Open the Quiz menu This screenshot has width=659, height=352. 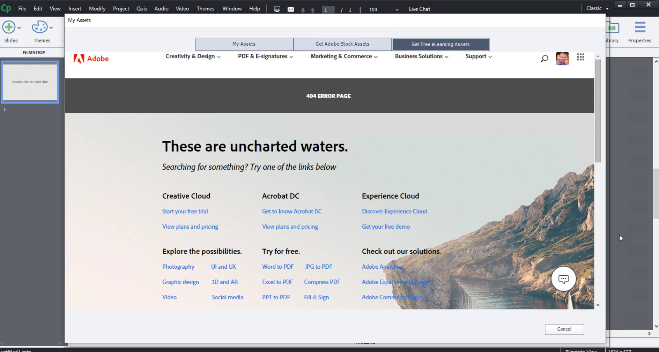pos(142,9)
